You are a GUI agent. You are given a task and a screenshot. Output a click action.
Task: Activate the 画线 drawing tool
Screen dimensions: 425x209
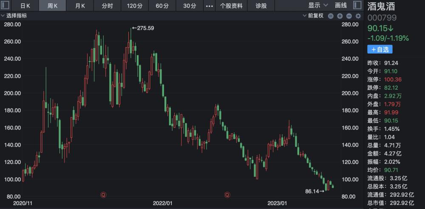point(341,6)
